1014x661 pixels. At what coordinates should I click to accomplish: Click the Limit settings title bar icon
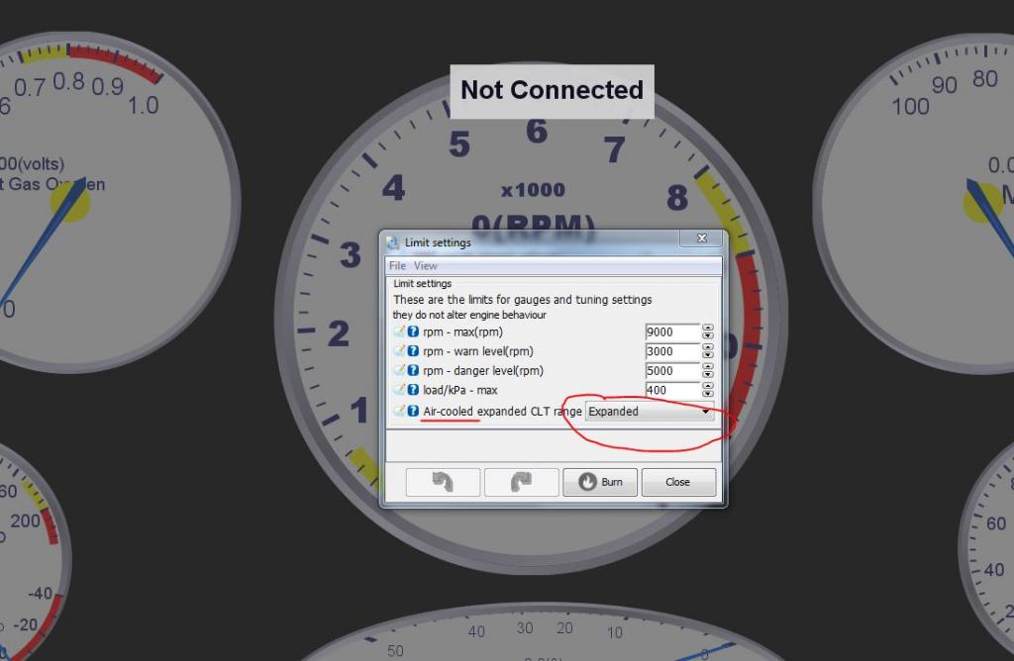click(392, 242)
